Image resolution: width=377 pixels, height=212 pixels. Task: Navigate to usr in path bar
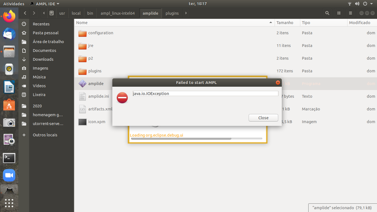click(x=62, y=13)
